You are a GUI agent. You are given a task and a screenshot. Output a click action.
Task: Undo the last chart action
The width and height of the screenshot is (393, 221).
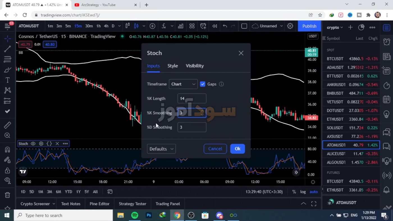tap(225, 26)
